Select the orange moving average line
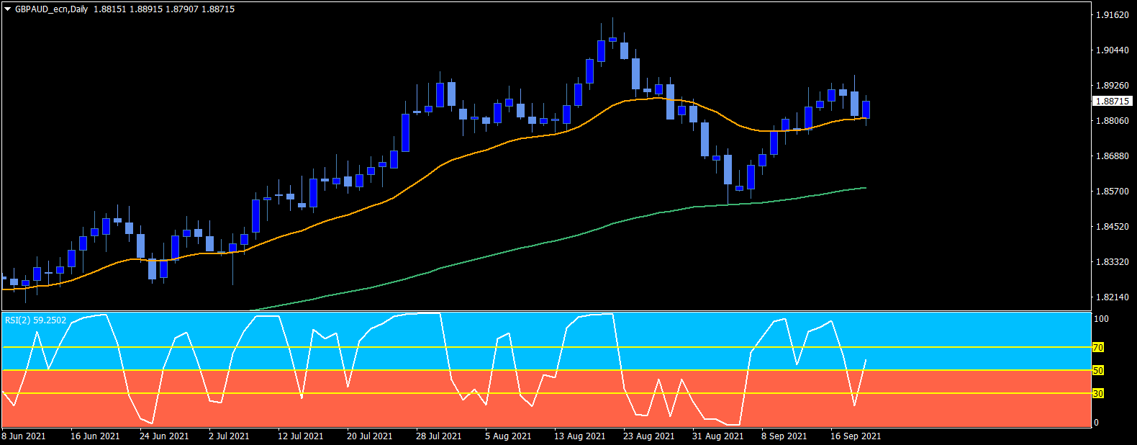Viewport: 1137px width, 445px height. (x=439, y=166)
